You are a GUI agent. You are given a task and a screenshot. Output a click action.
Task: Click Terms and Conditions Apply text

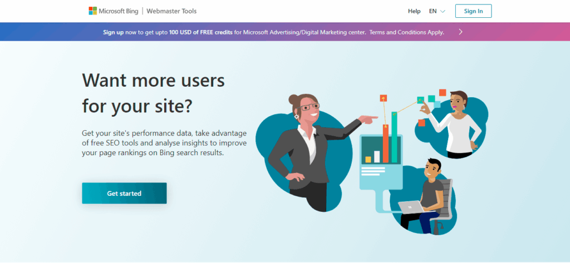pos(406,32)
